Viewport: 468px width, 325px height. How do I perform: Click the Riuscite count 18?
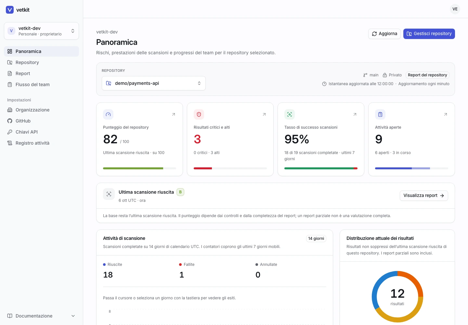(108, 275)
